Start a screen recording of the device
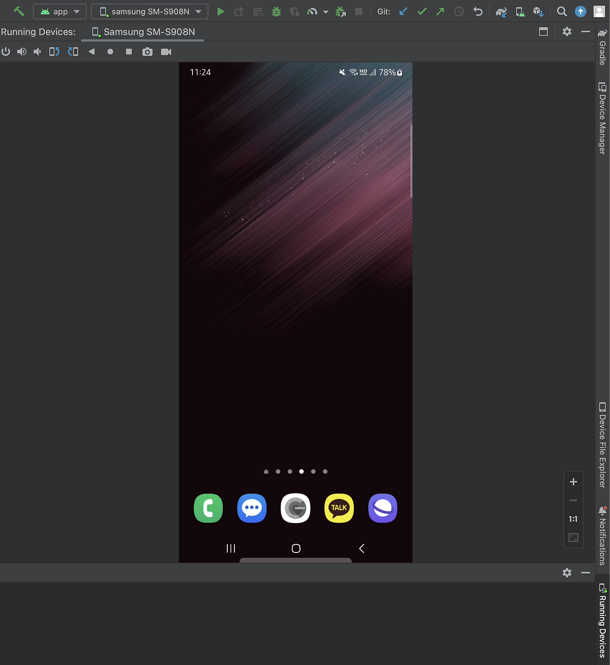610x665 pixels. click(x=166, y=51)
